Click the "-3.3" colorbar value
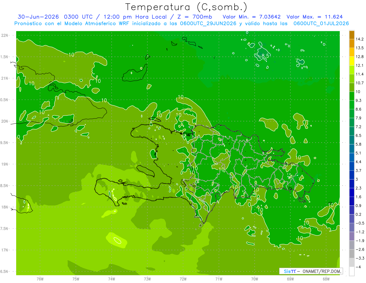Viewport: 366px width, 283px height. pos(360,258)
